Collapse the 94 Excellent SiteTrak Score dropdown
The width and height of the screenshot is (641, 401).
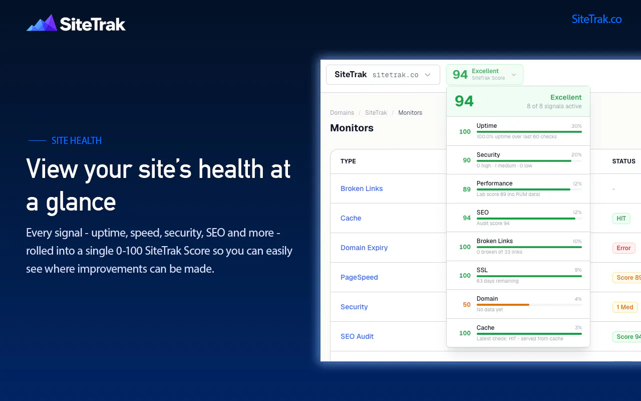(x=485, y=75)
